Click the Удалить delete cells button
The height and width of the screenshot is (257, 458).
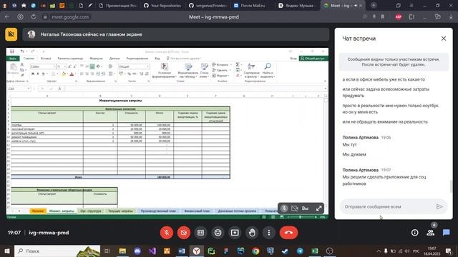click(220, 70)
